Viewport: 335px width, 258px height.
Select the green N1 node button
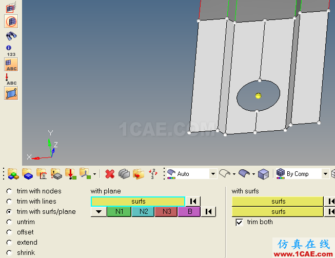pos(119,212)
